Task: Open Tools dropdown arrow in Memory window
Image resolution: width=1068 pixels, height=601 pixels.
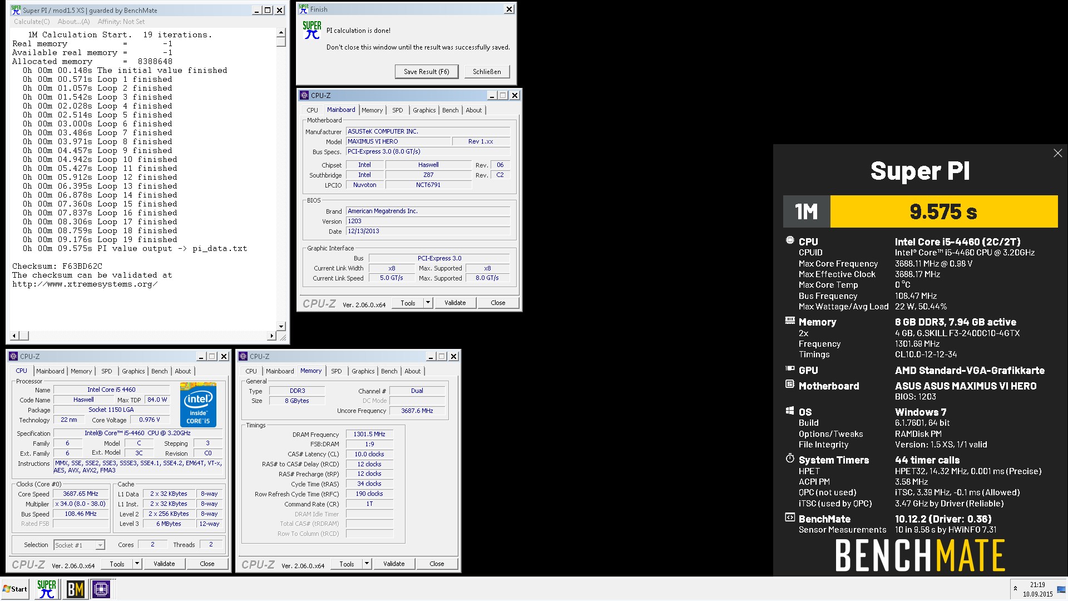Action: coord(367,564)
